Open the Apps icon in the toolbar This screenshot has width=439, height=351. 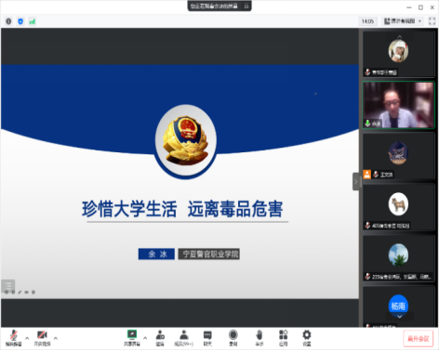point(283,338)
